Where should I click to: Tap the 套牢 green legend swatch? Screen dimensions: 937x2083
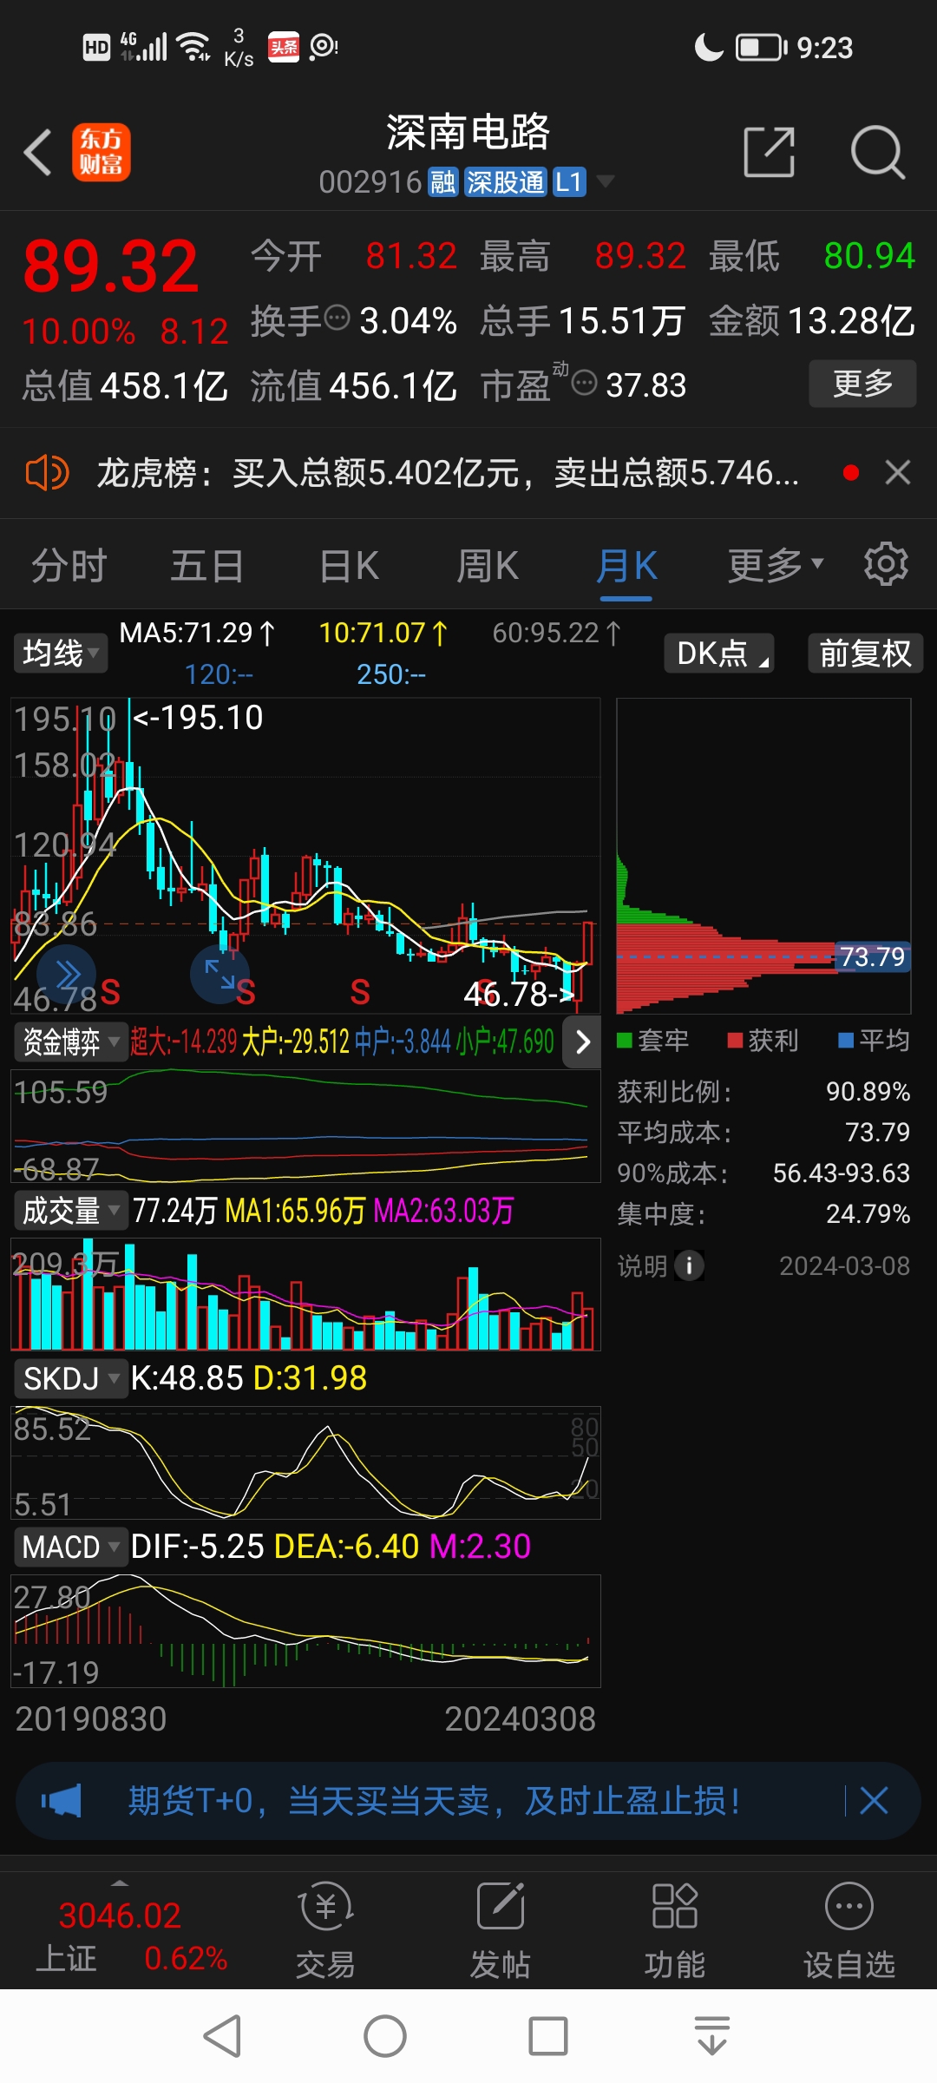tap(624, 1041)
